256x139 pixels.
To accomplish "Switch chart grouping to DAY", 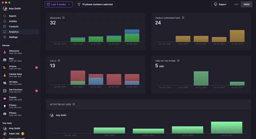I will [x=236, y=4].
